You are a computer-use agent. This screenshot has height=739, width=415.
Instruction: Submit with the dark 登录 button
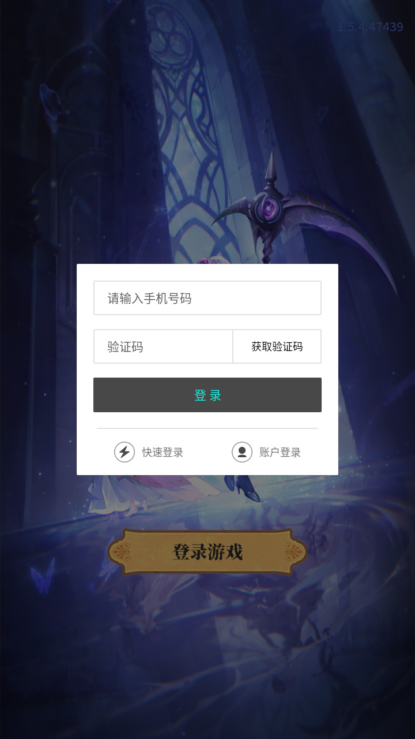(207, 395)
